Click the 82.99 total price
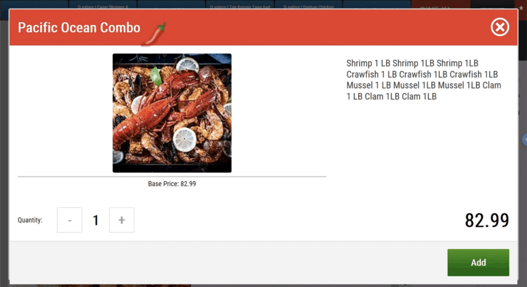527x287 pixels. pyautogui.click(x=487, y=221)
